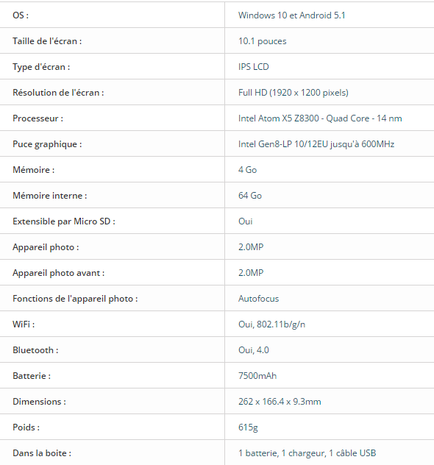Click the Intel Gen8-LP graphics chip value
This screenshot has height=465, width=434.
click(x=316, y=144)
